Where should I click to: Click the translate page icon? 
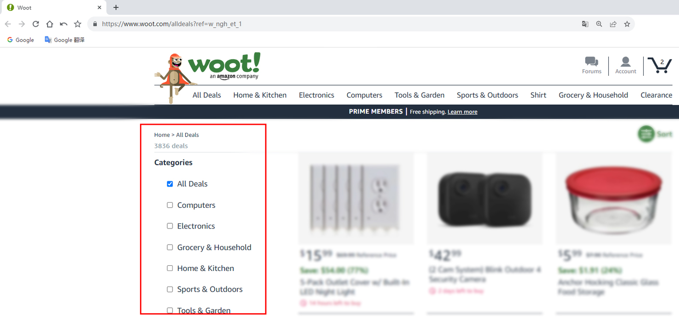tap(585, 24)
